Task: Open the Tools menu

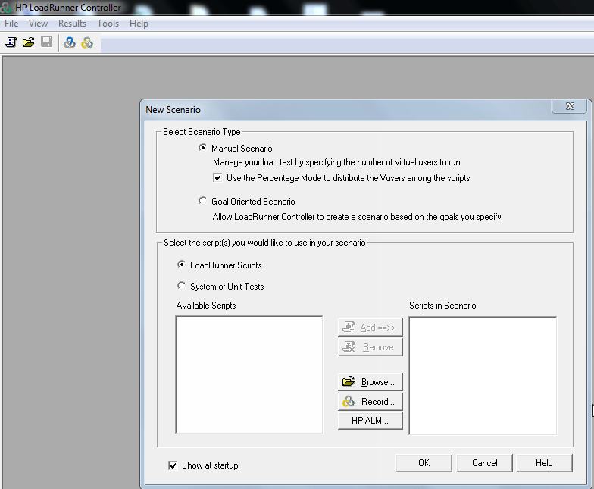Action: pyautogui.click(x=108, y=24)
